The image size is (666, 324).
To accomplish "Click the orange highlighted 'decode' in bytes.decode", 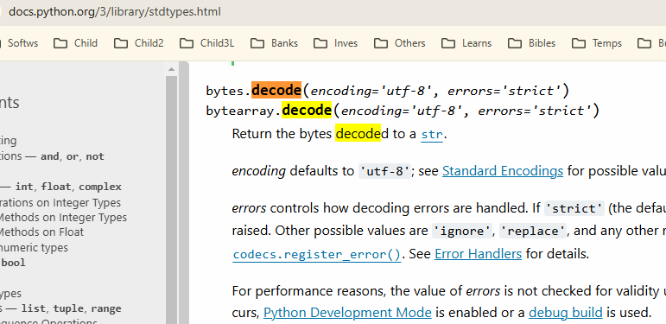I will point(276,90).
